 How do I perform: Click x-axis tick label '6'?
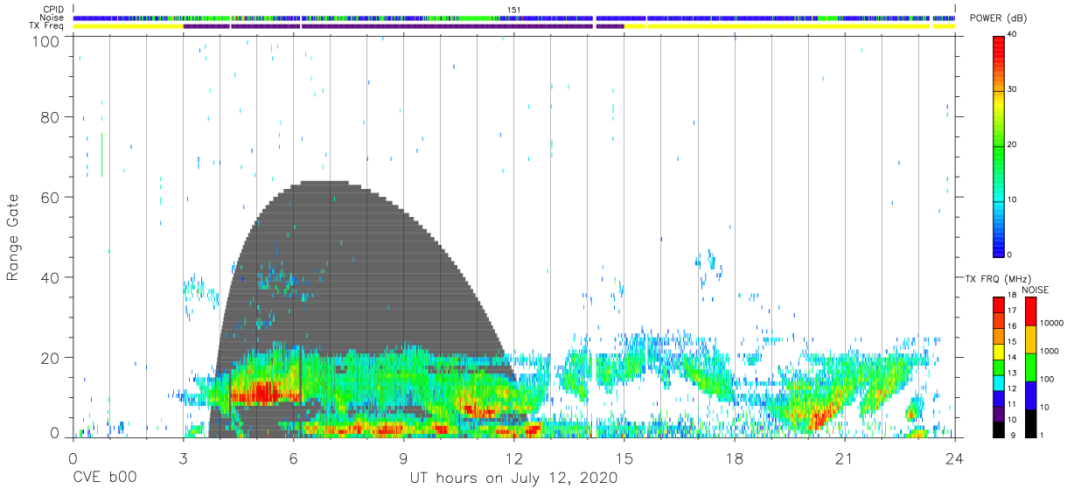tap(293, 457)
